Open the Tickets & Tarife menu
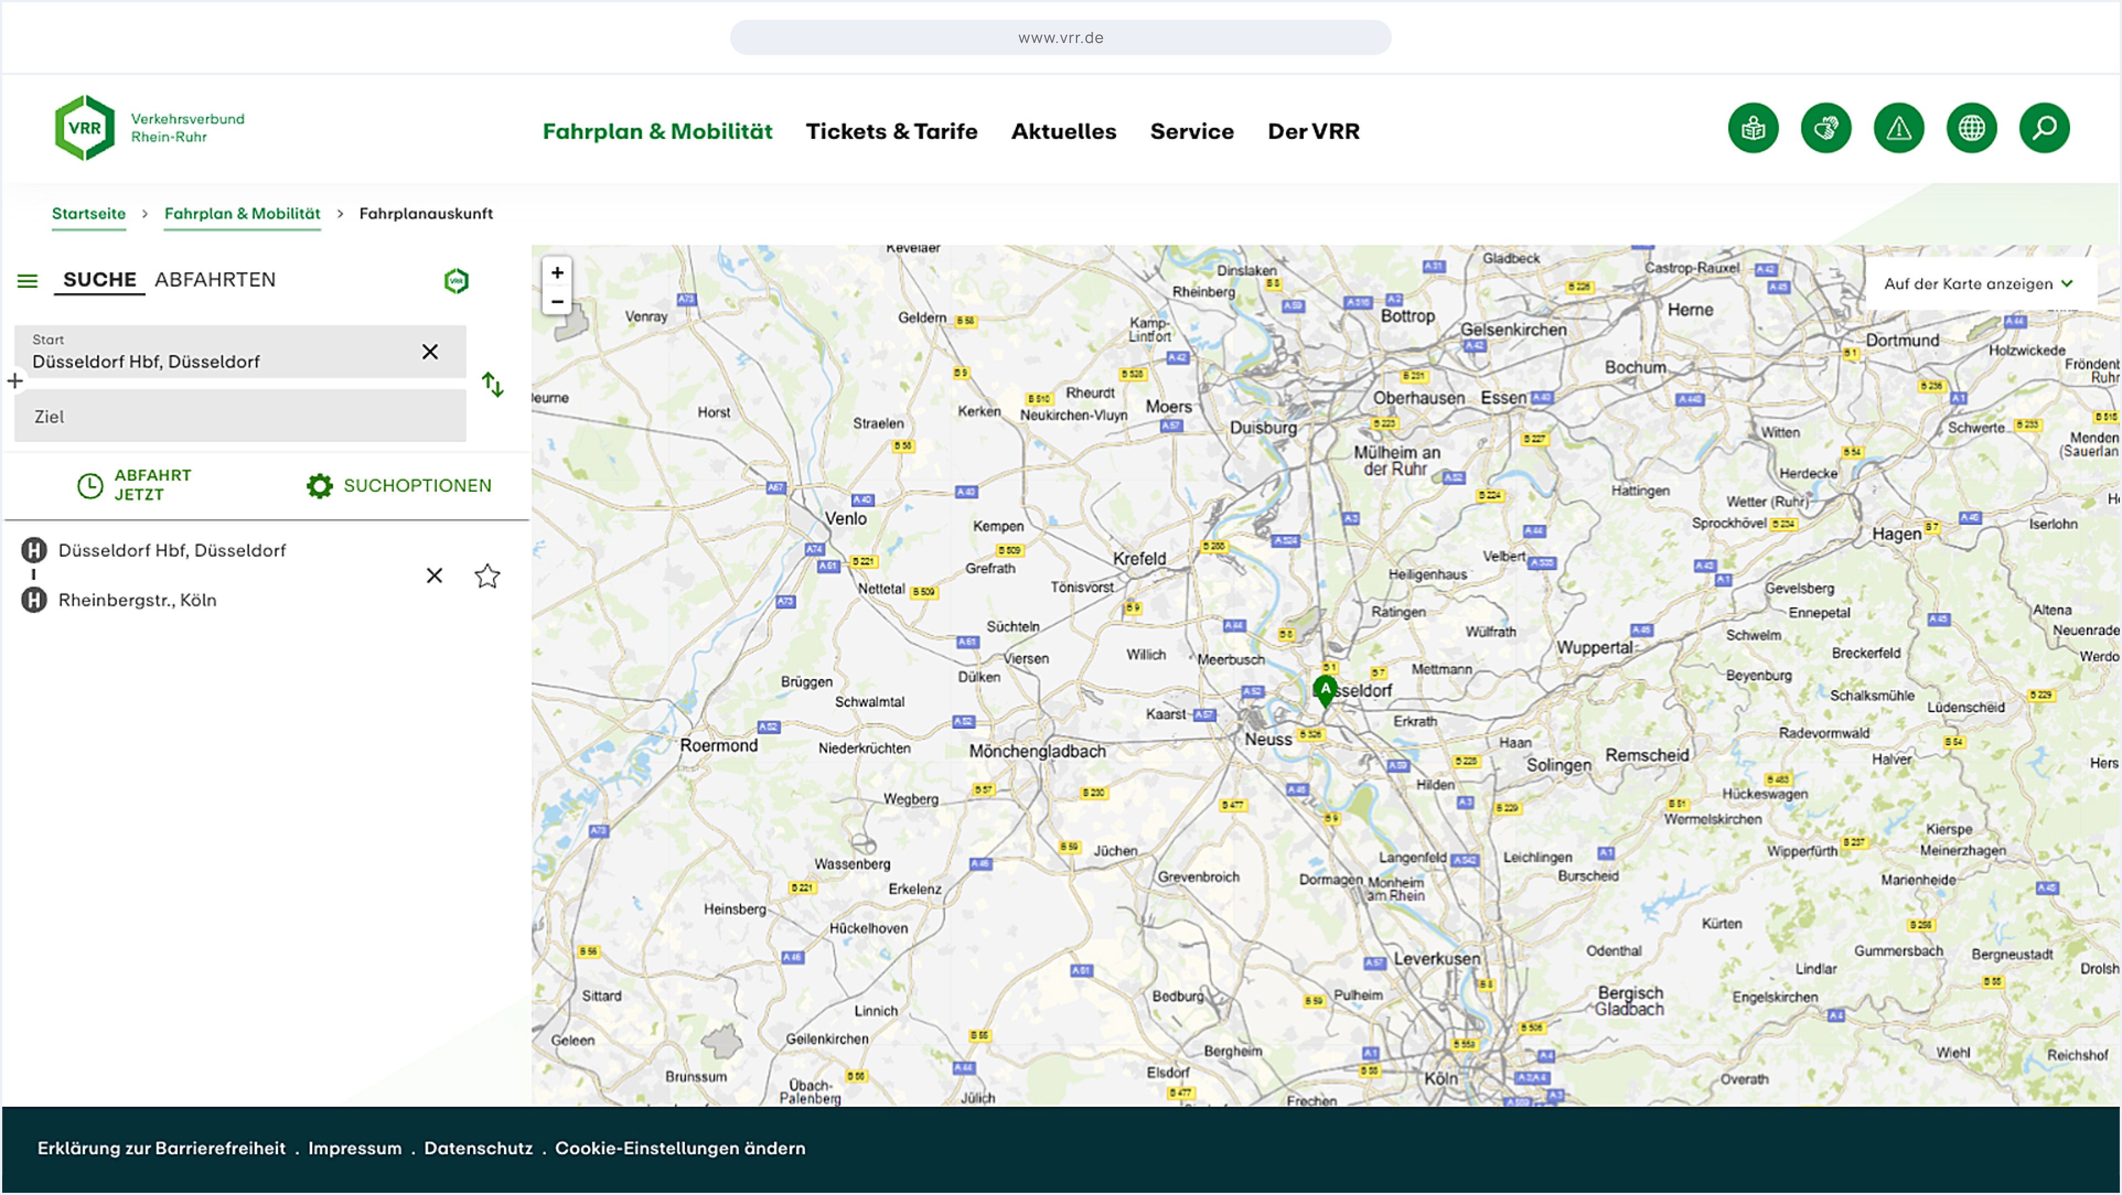This screenshot has width=2122, height=1195. [x=891, y=132]
